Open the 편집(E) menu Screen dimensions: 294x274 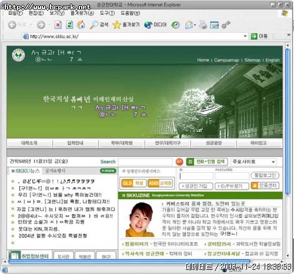point(36,13)
